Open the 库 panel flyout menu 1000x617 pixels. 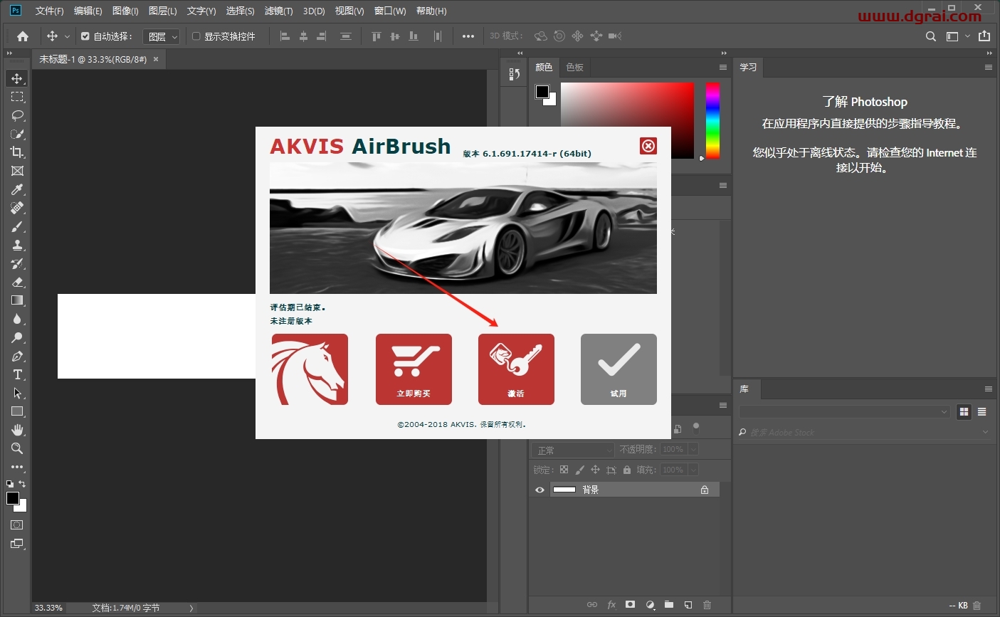click(x=989, y=389)
